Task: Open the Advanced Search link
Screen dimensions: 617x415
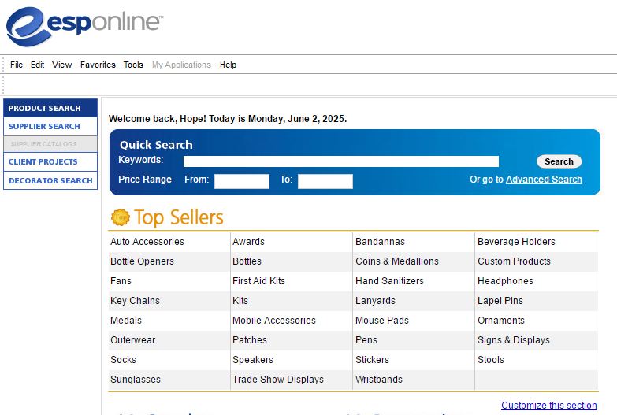Action: click(x=544, y=180)
